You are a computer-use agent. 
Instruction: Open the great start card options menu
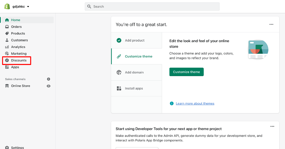click(x=271, y=24)
